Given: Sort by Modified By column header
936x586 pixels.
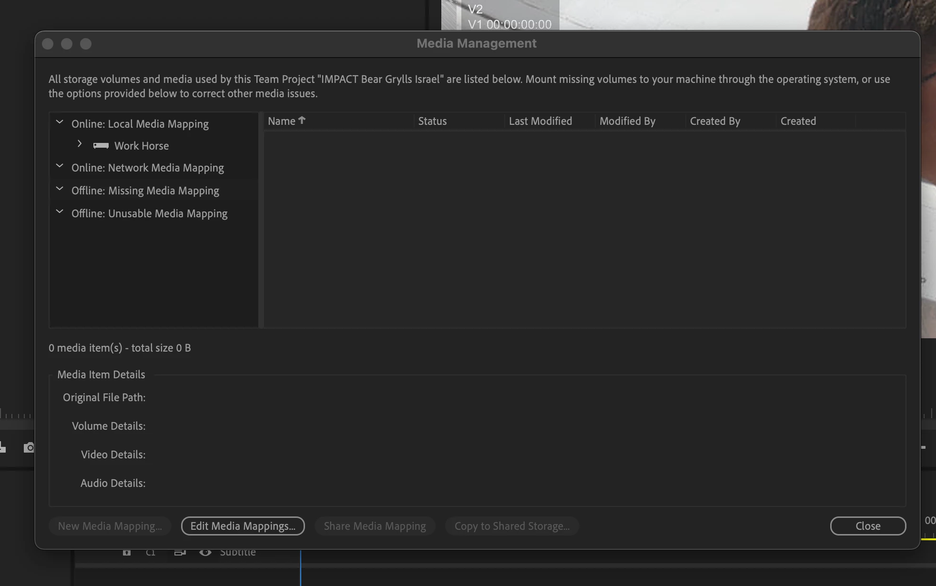Looking at the screenshot, I should click(x=627, y=121).
